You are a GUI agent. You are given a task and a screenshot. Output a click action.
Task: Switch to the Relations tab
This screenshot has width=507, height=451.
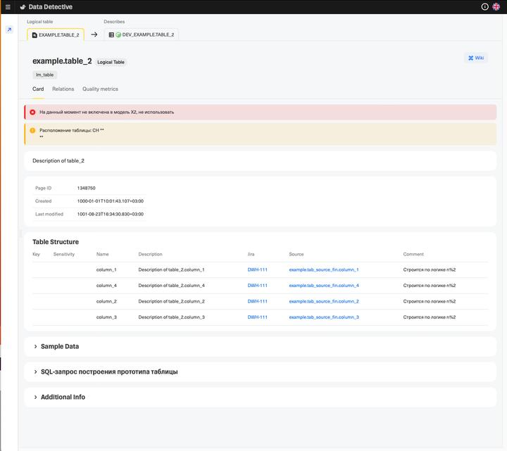pos(63,89)
